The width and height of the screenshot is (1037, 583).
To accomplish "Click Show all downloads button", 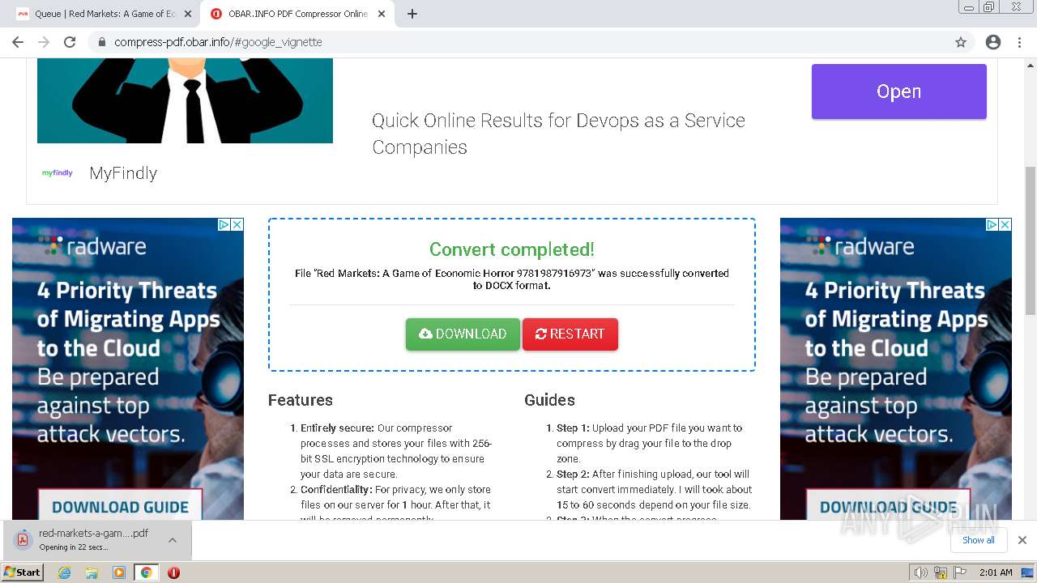I will click(x=979, y=540).
